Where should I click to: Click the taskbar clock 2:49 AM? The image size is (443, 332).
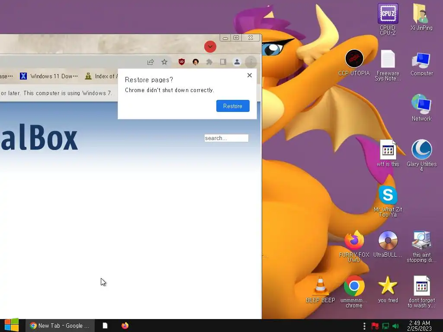pyautogui.click(x=419, y=326)
